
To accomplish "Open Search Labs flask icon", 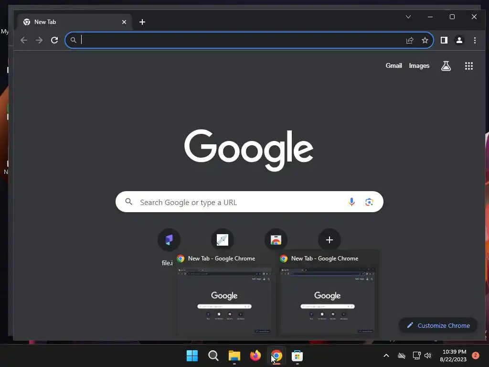I will pyautogui.click(x=446, y=66).
